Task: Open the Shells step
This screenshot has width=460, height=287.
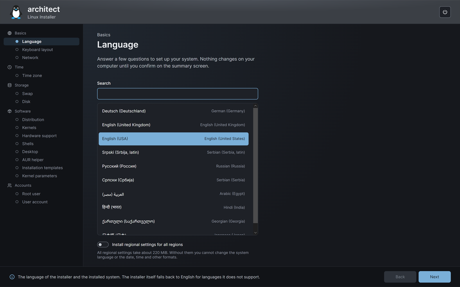Action: coord(41,144)
